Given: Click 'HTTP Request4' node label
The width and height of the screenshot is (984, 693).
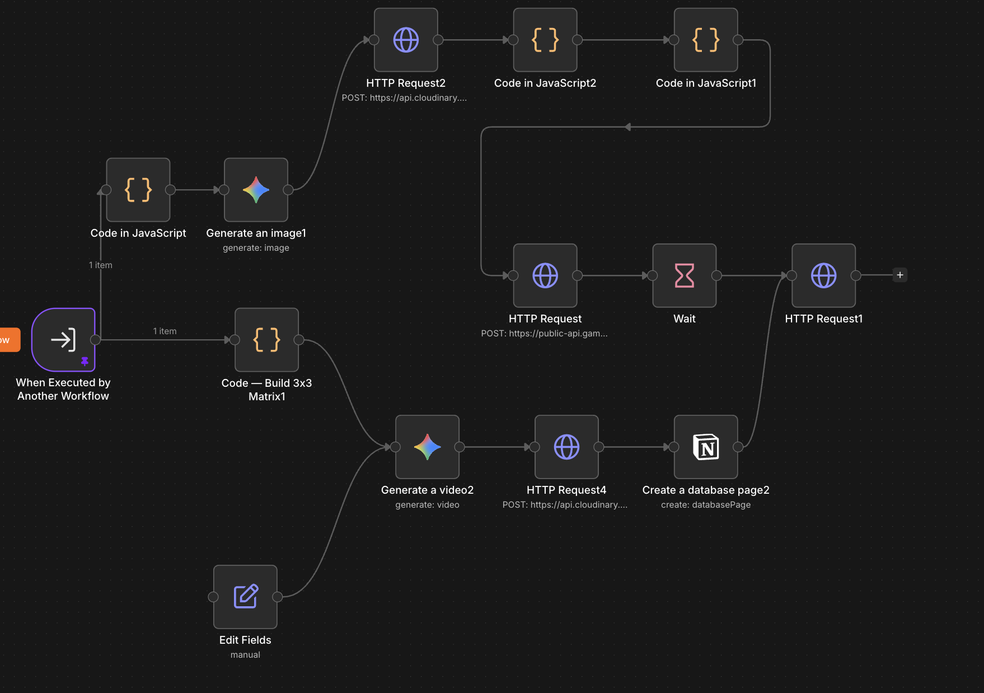Looking at the screenshot, I should pos(566,490).
